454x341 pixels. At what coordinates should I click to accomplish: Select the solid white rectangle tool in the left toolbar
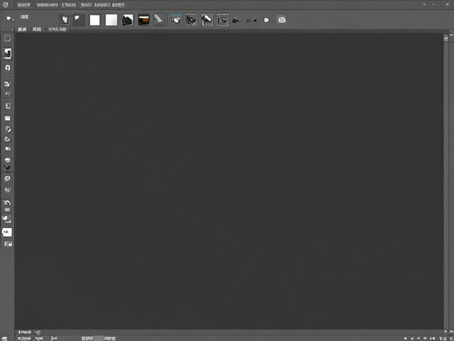pyautogui.click(x=8, y=118)
